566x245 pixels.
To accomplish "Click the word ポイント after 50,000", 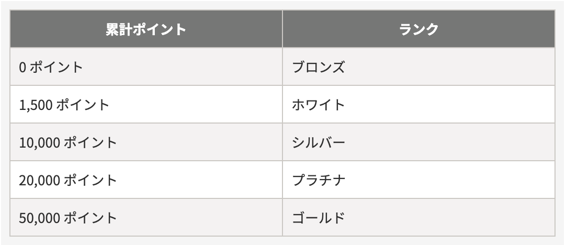I will click(x=90, y=218).
